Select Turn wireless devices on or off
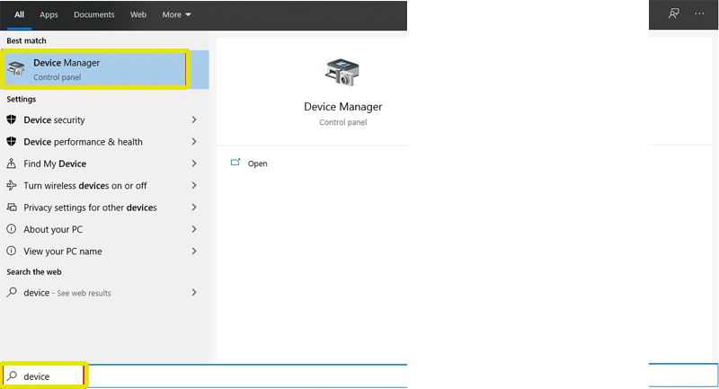Viewport: 719px width, 389px height. tap(104, 186)
